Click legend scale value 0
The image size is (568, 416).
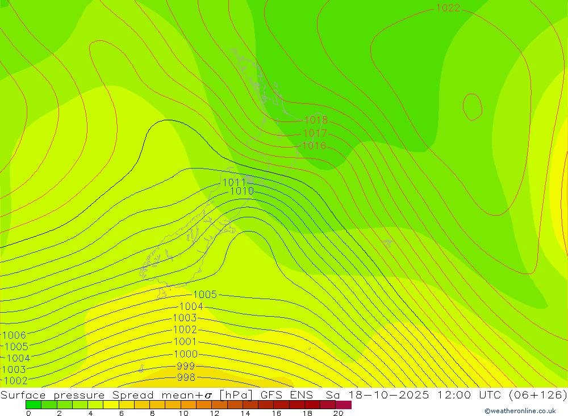(x=28, y=413)
